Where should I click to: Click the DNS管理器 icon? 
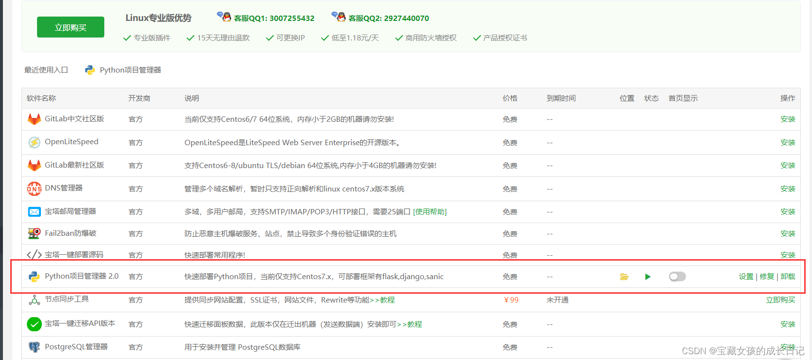coord(34,189)
